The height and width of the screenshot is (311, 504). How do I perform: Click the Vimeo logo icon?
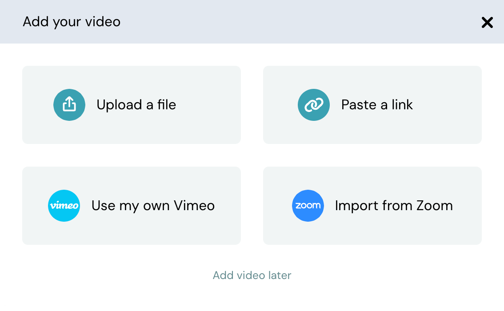click(x=64, y=206)
